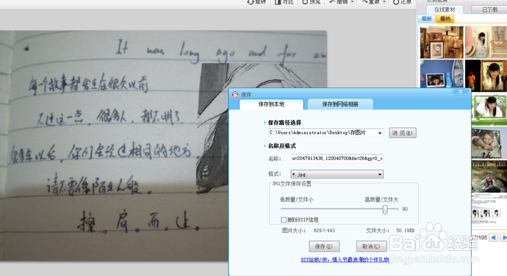Choose the old man movie poster thumbnail

point(489,176)
